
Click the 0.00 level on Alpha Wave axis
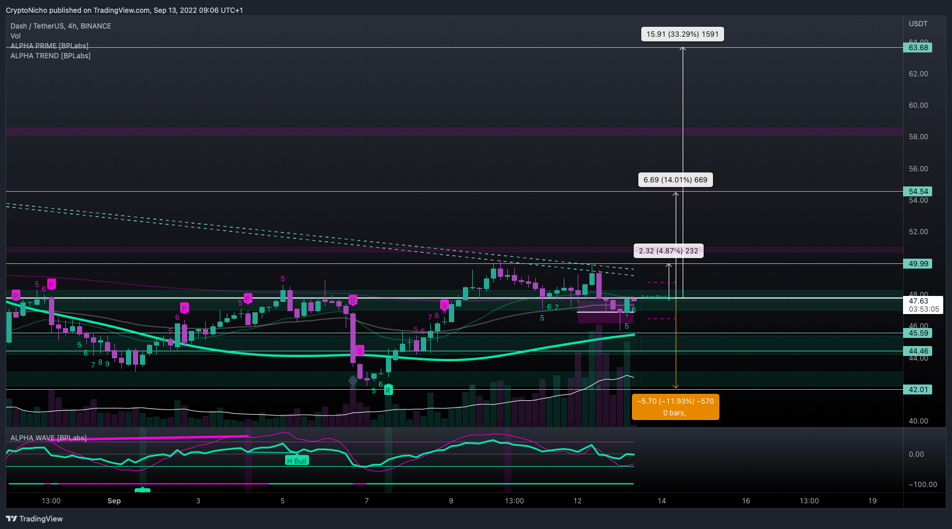[916, 454]
